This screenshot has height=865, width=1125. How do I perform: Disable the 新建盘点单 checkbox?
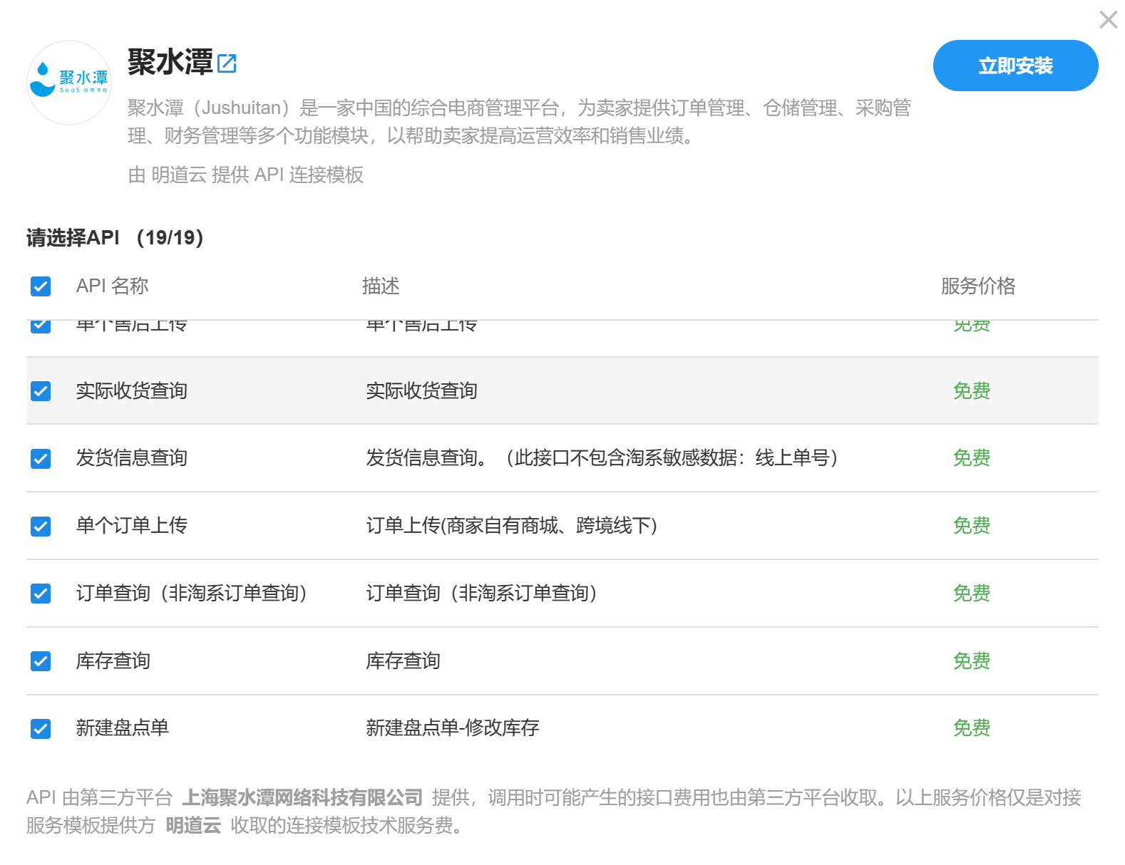pyautogui.click(x=41, y=728)
